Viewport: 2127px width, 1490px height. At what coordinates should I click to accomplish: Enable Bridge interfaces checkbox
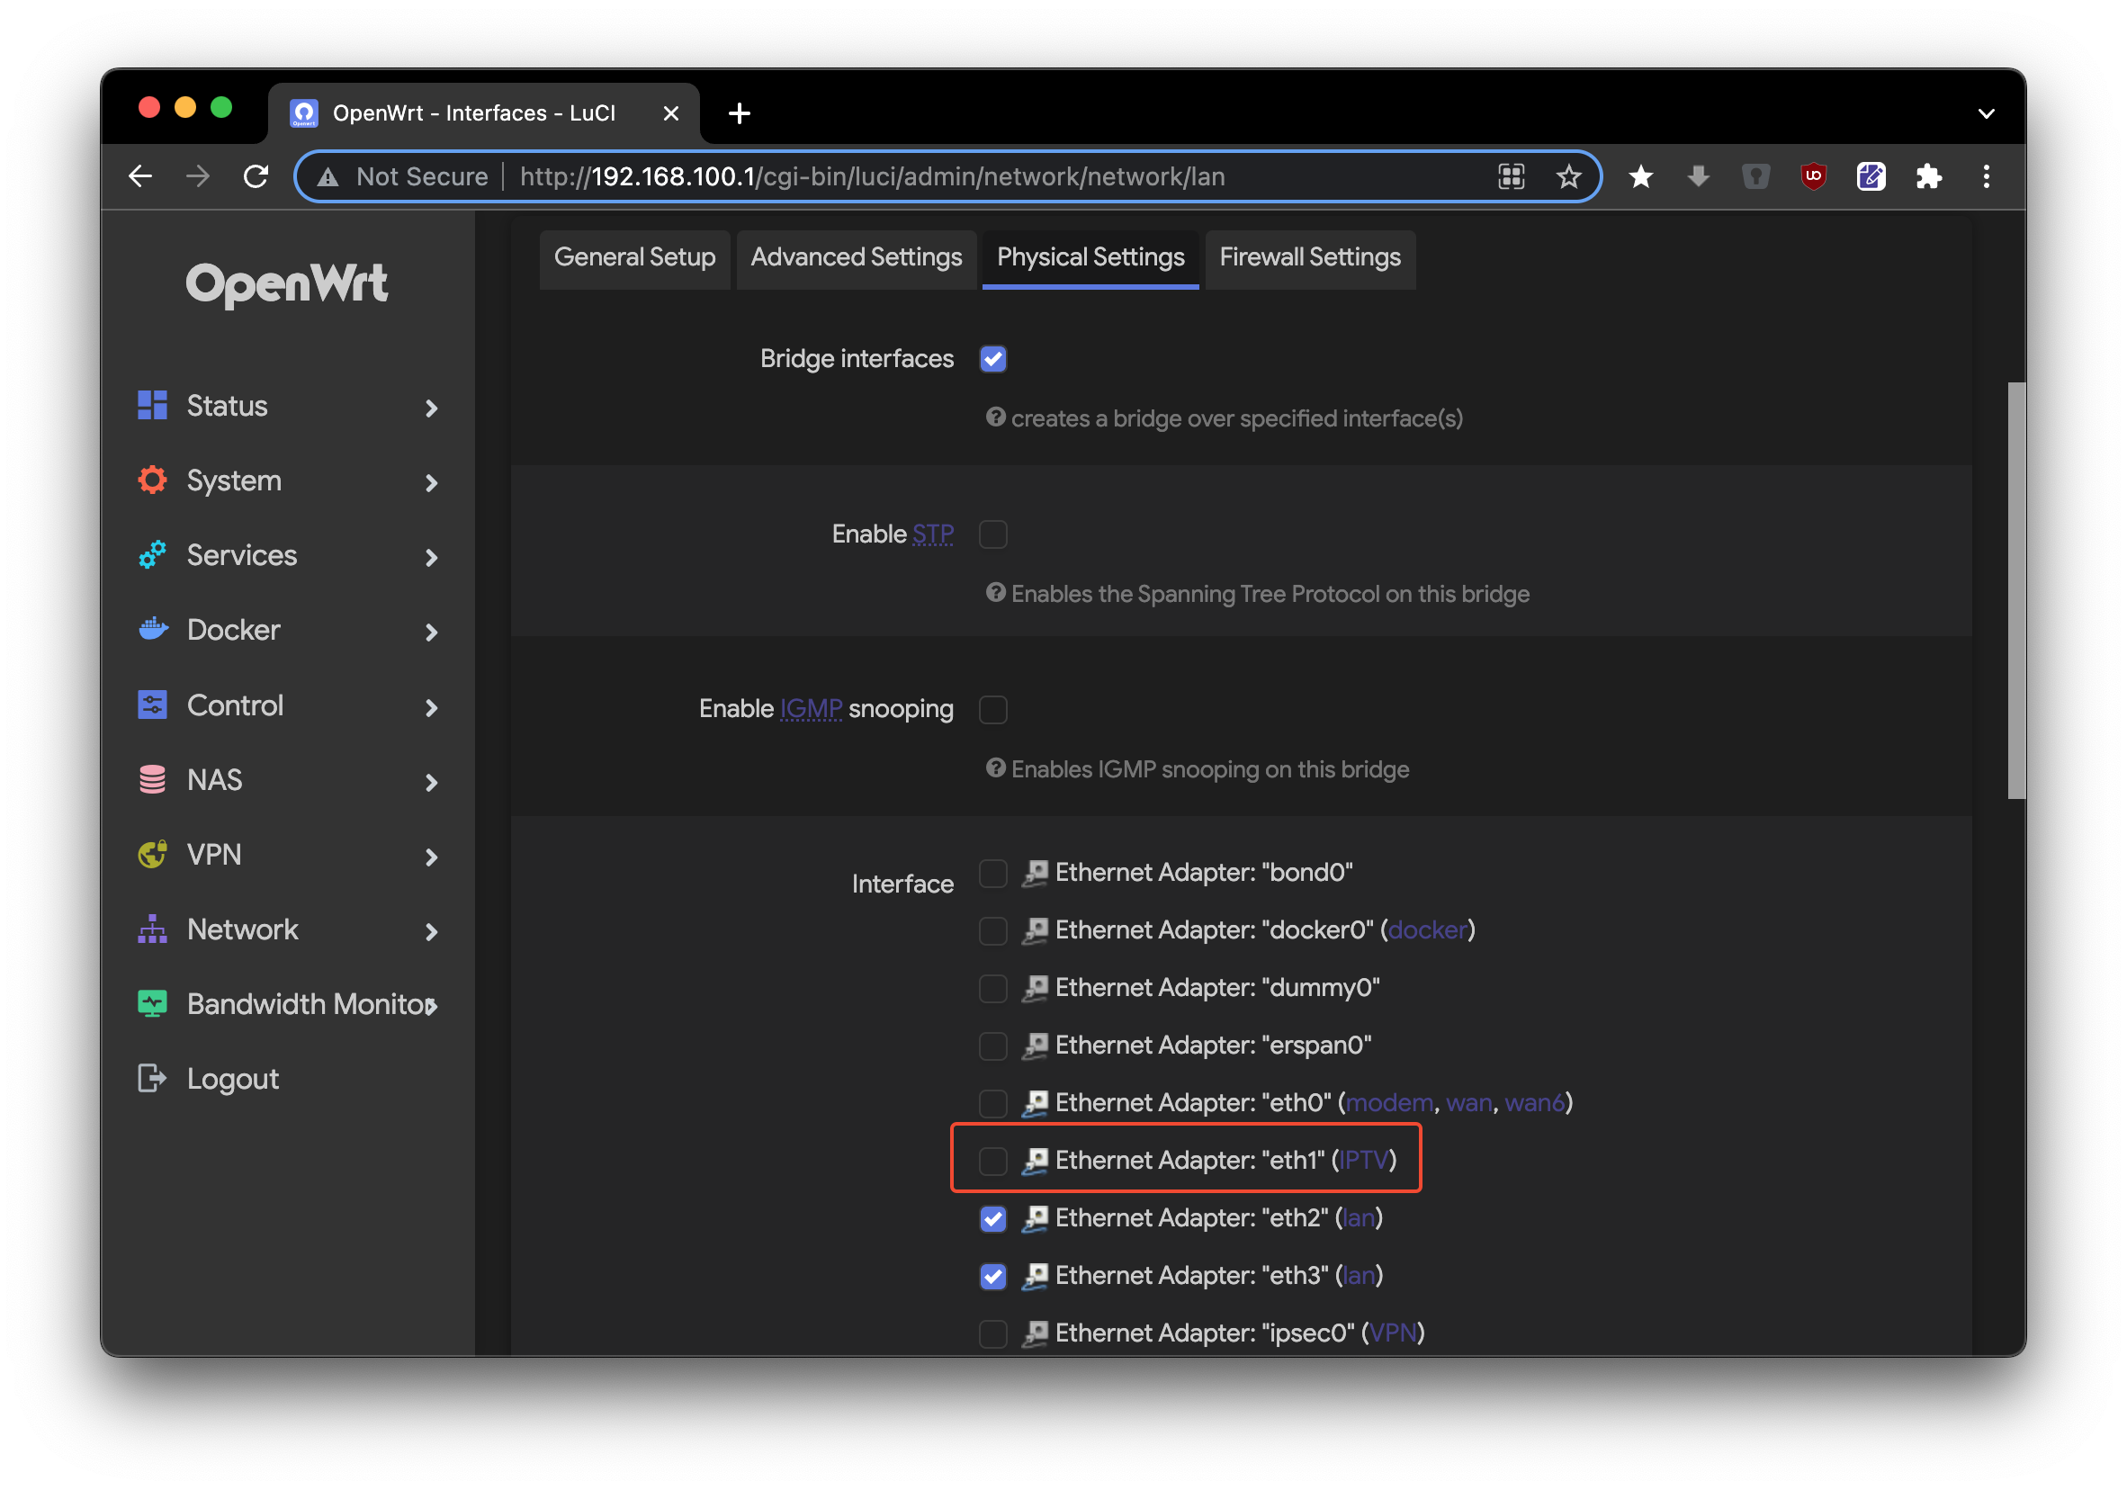[x=994, y=359]
